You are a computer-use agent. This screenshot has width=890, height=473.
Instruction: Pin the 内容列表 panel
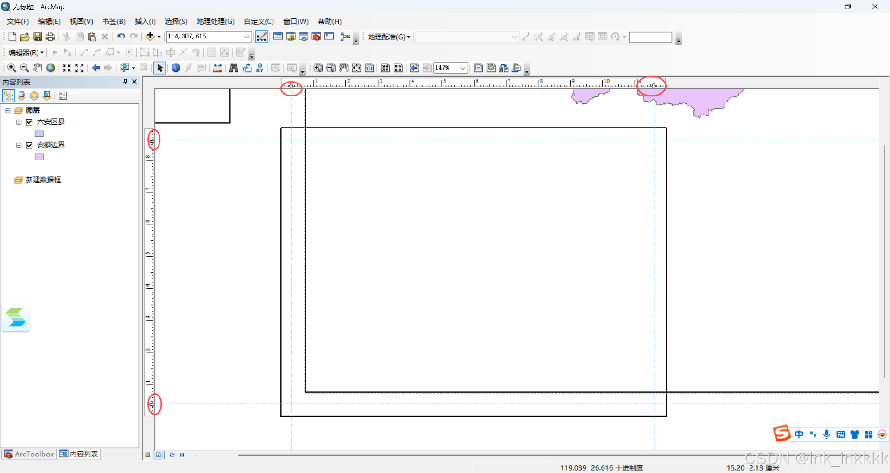tap(125, 82)
